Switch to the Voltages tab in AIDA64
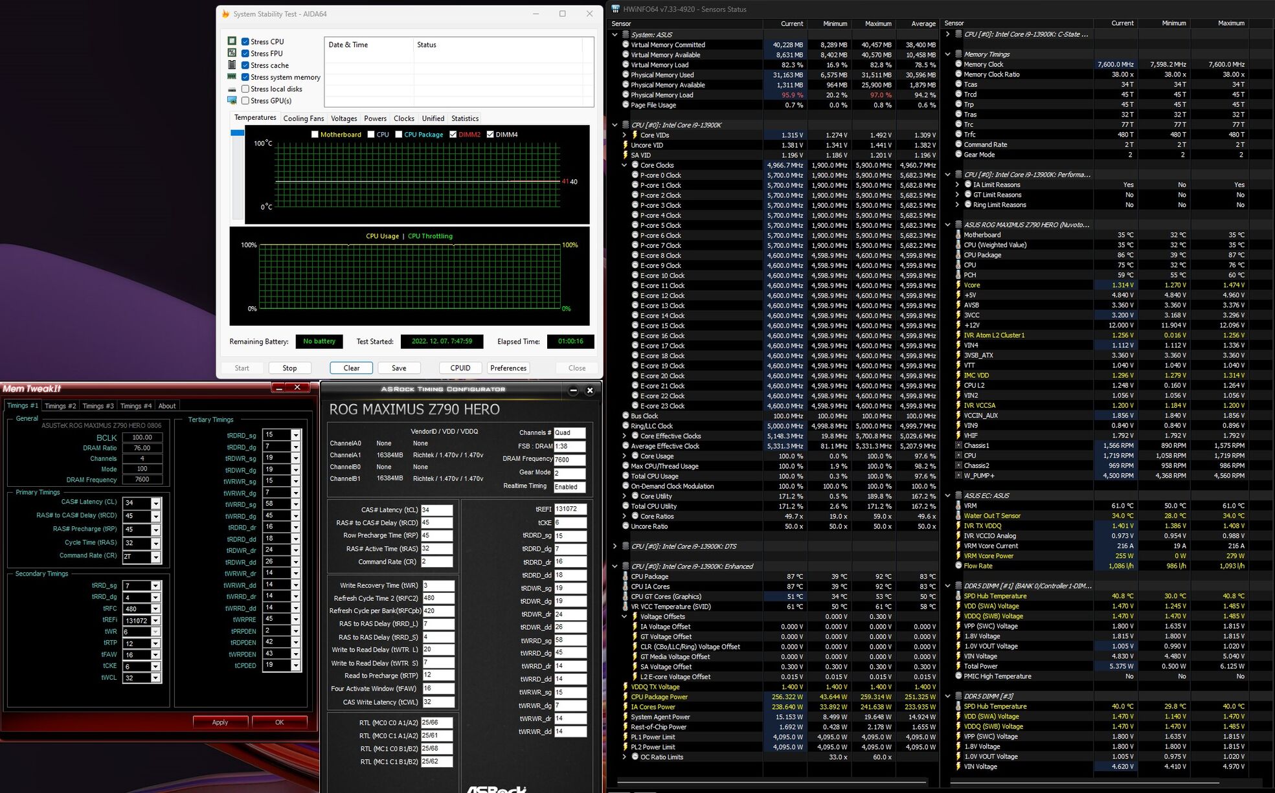This screenshot has height=793, width=1275. 344,118
